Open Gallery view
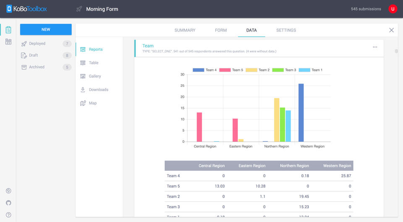The image size is (403, 222). pos(95,76)
